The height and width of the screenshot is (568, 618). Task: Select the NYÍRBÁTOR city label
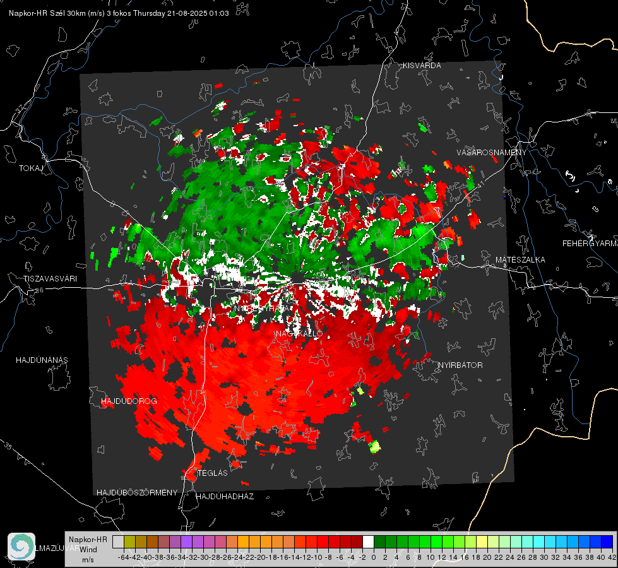pos(460,365)
